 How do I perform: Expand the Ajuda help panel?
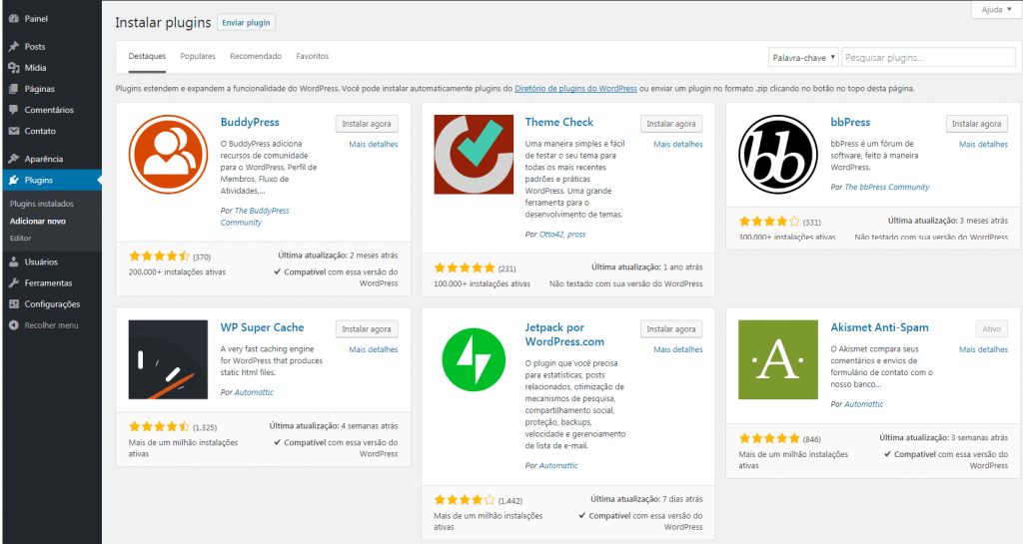click(x=996, y=10)
